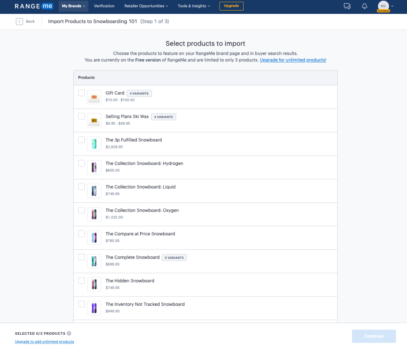Image resolution: width=407 pixels, height=349 pixels.
Task: Click The Hidden Snowboard thumbnail image
Action: (x=94, y=284)
